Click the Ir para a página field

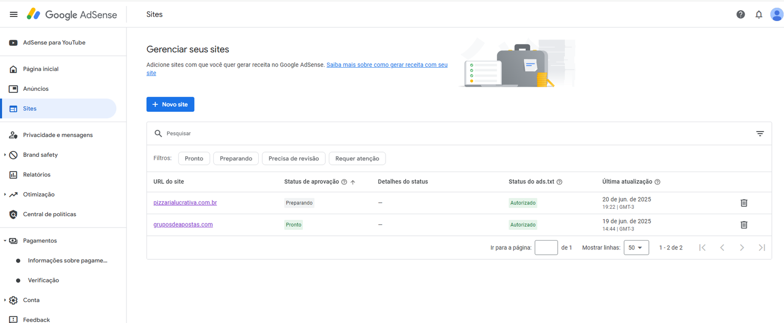point(546,248)
